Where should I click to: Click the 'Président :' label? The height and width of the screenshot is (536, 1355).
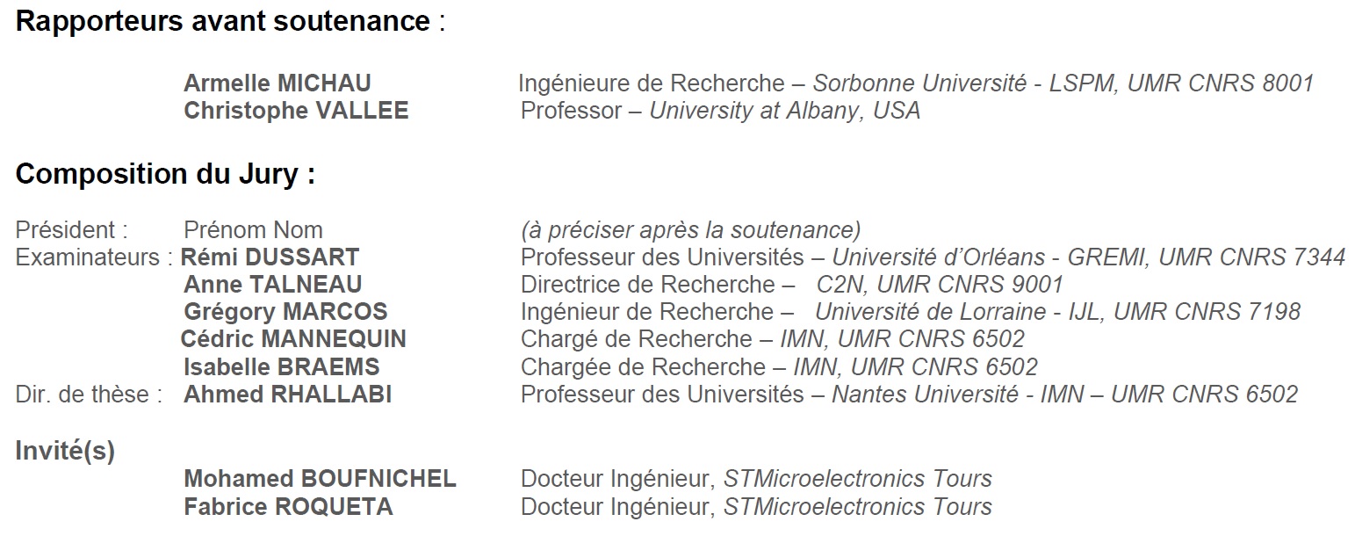click(72, 230)
